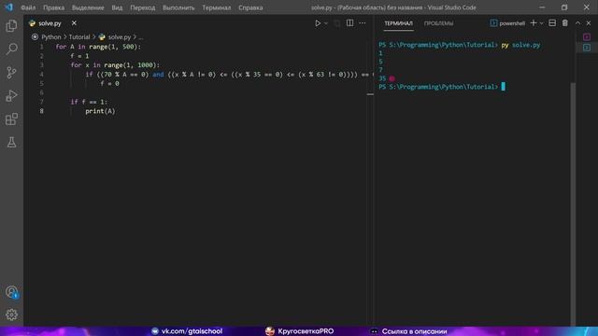Close the solve.py editor tab
Screen dimensions: 598x336
pos(74,23)
